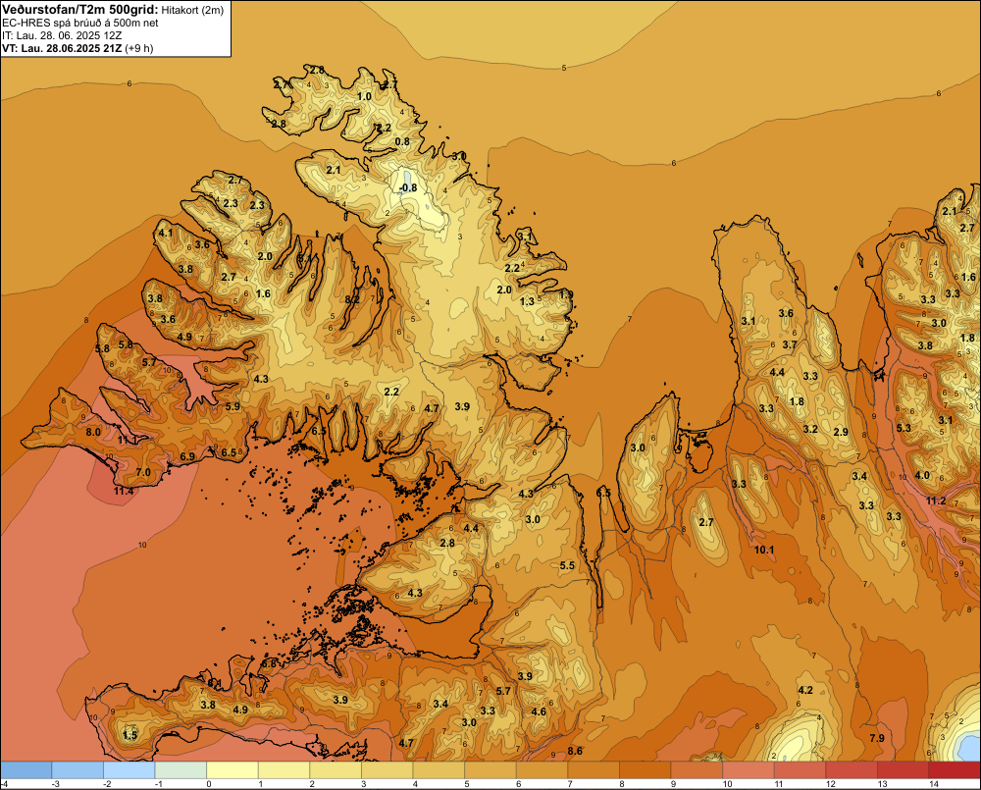
Task: Click the legend swatch between 5 and 6
Action: pos(490,770)
